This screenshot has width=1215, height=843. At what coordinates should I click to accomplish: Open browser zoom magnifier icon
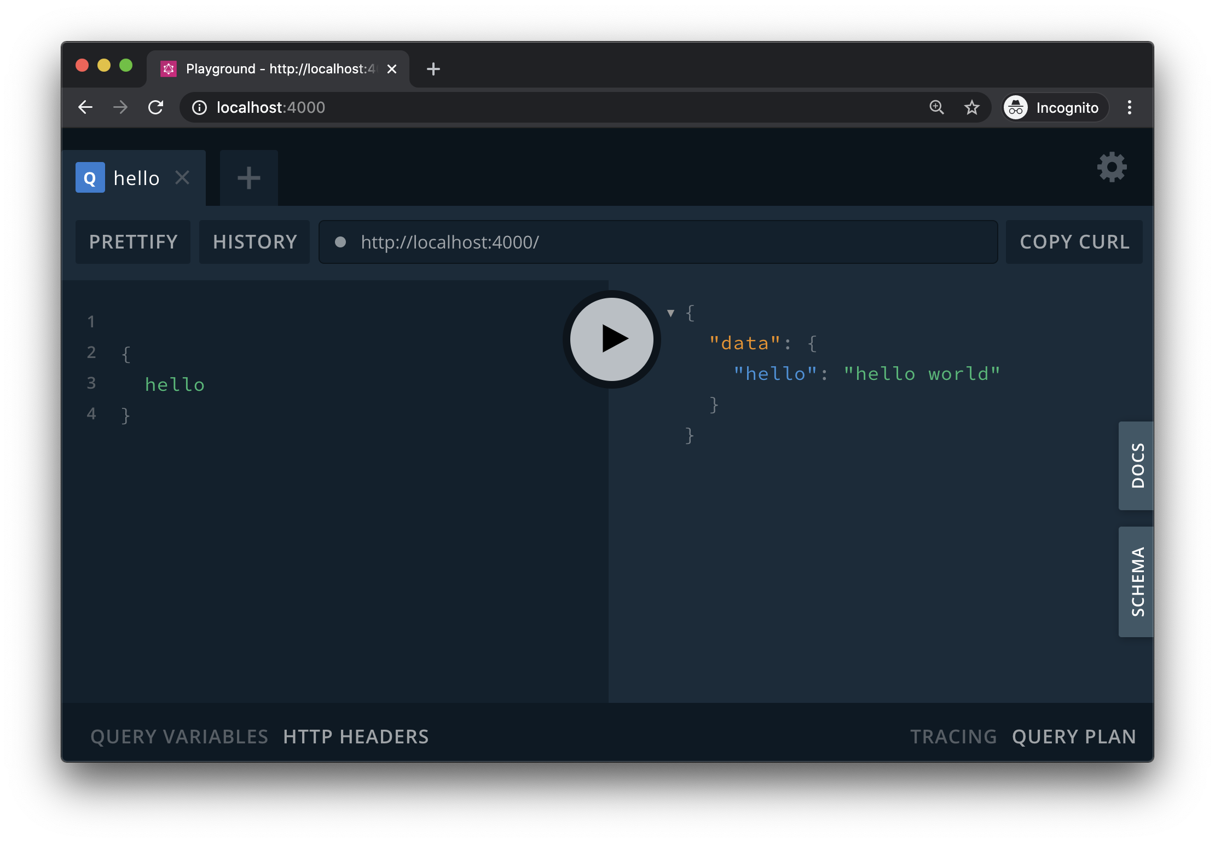[936, 107]
